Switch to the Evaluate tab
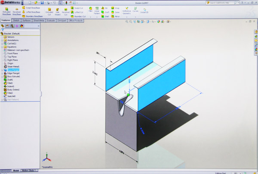 (51, 20)
